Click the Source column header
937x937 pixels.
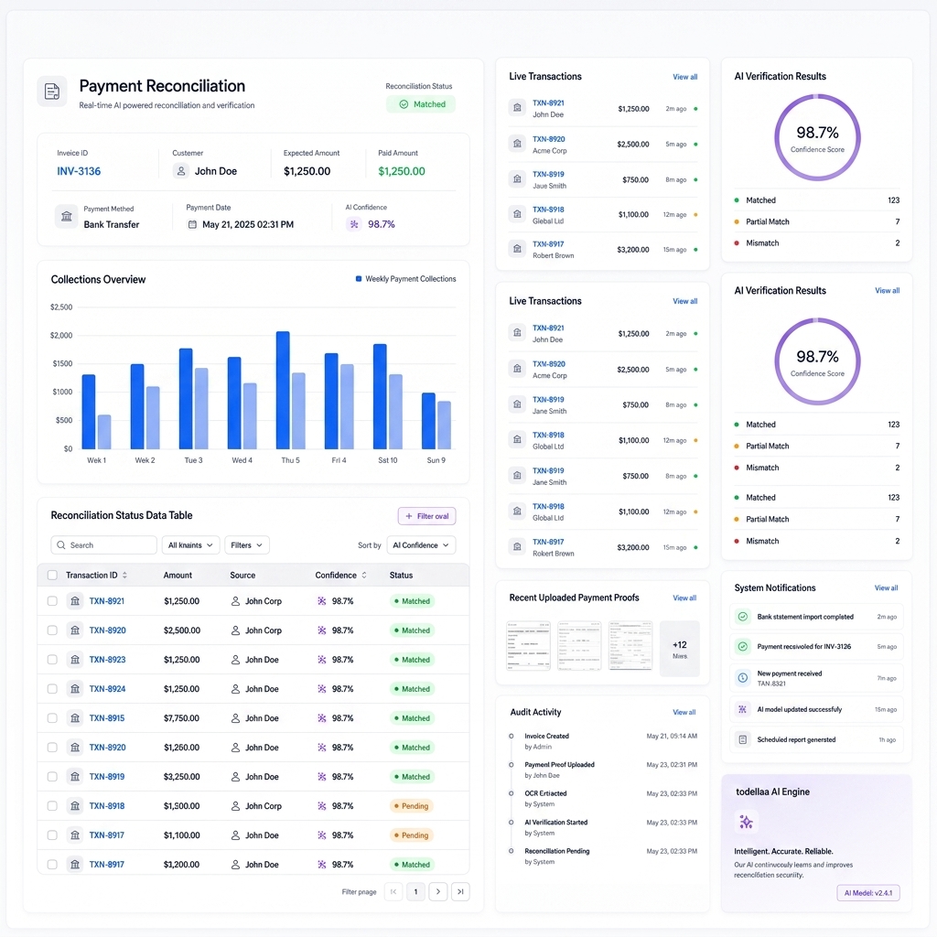(x=242, y=575)
